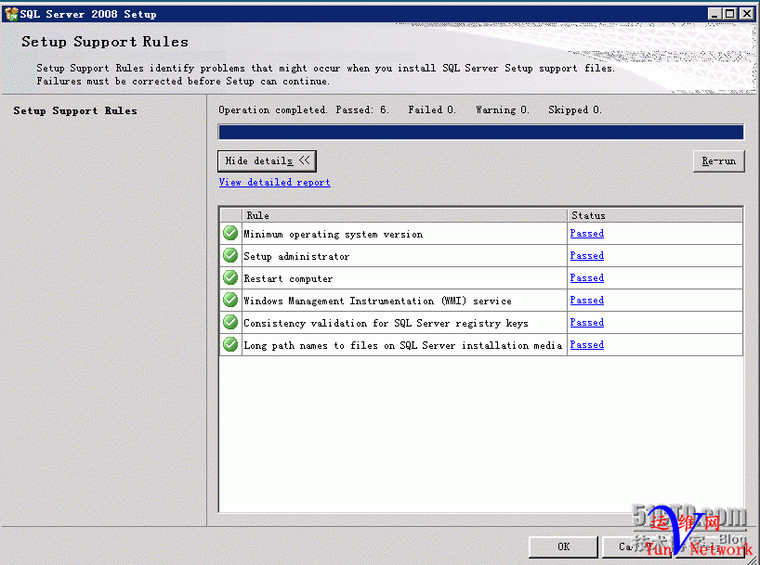
Task: Collapse details with Hide details button
Action: tap(267, 161)
